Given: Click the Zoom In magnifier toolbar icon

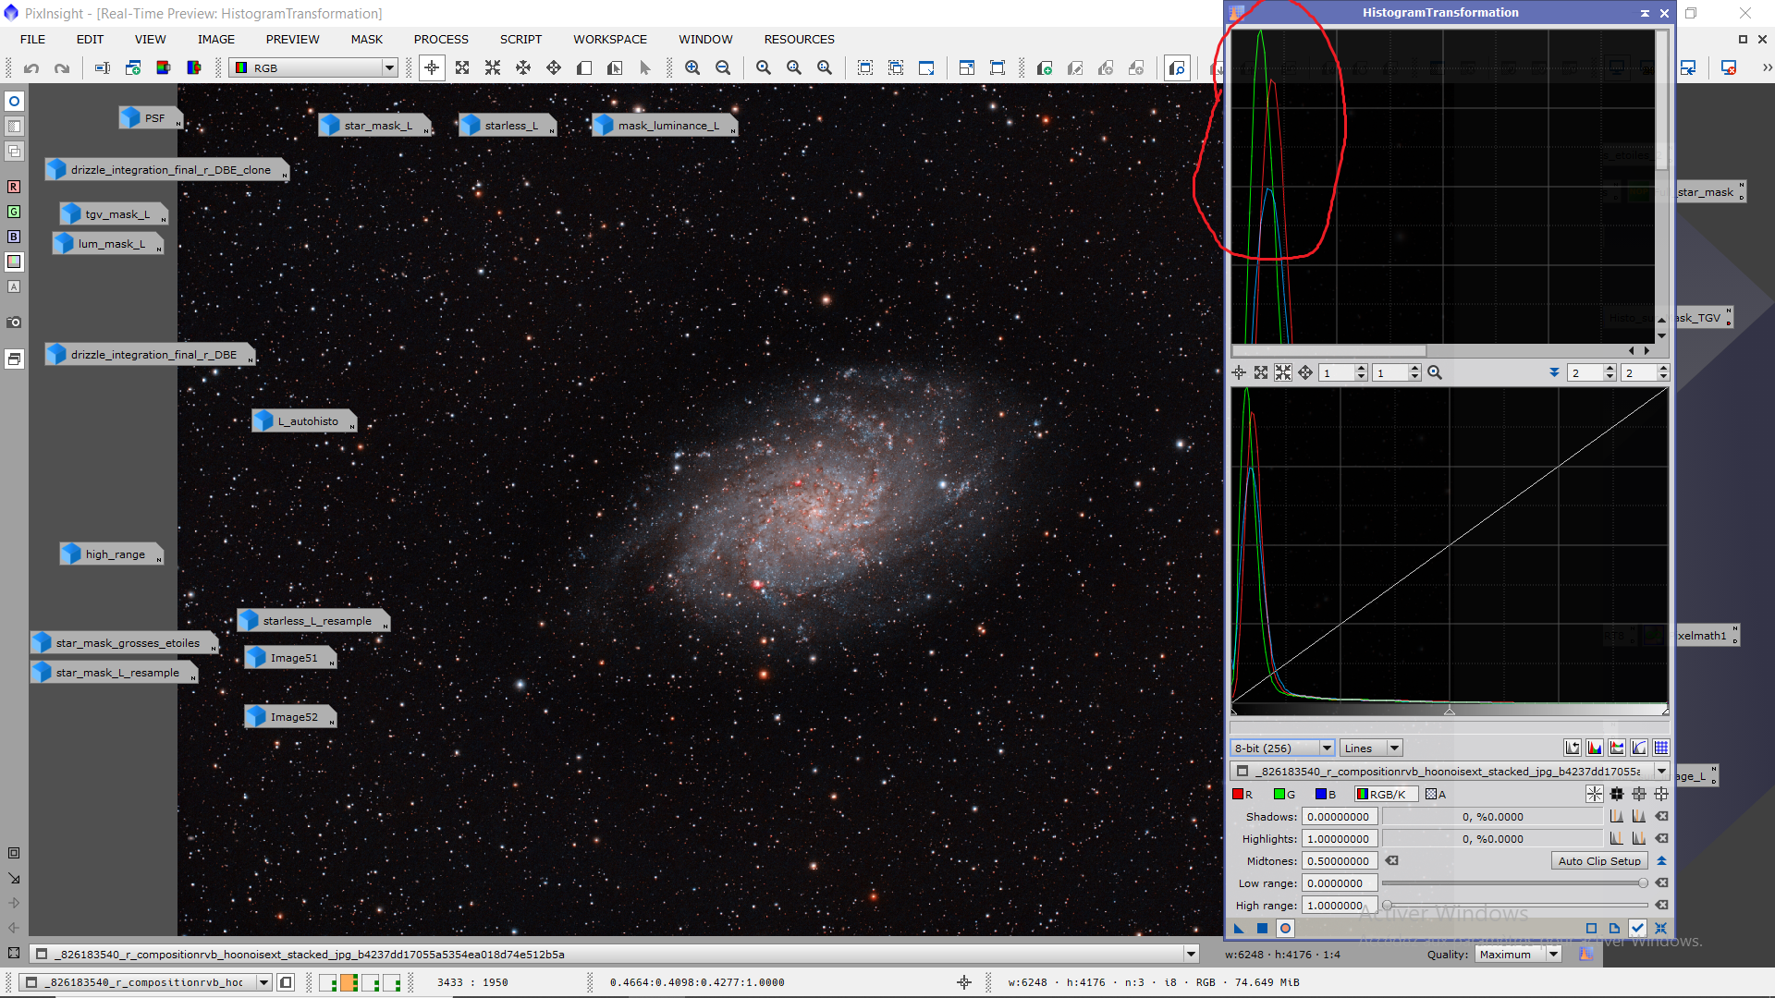Looking at the screenshot, I should (692, 68).
